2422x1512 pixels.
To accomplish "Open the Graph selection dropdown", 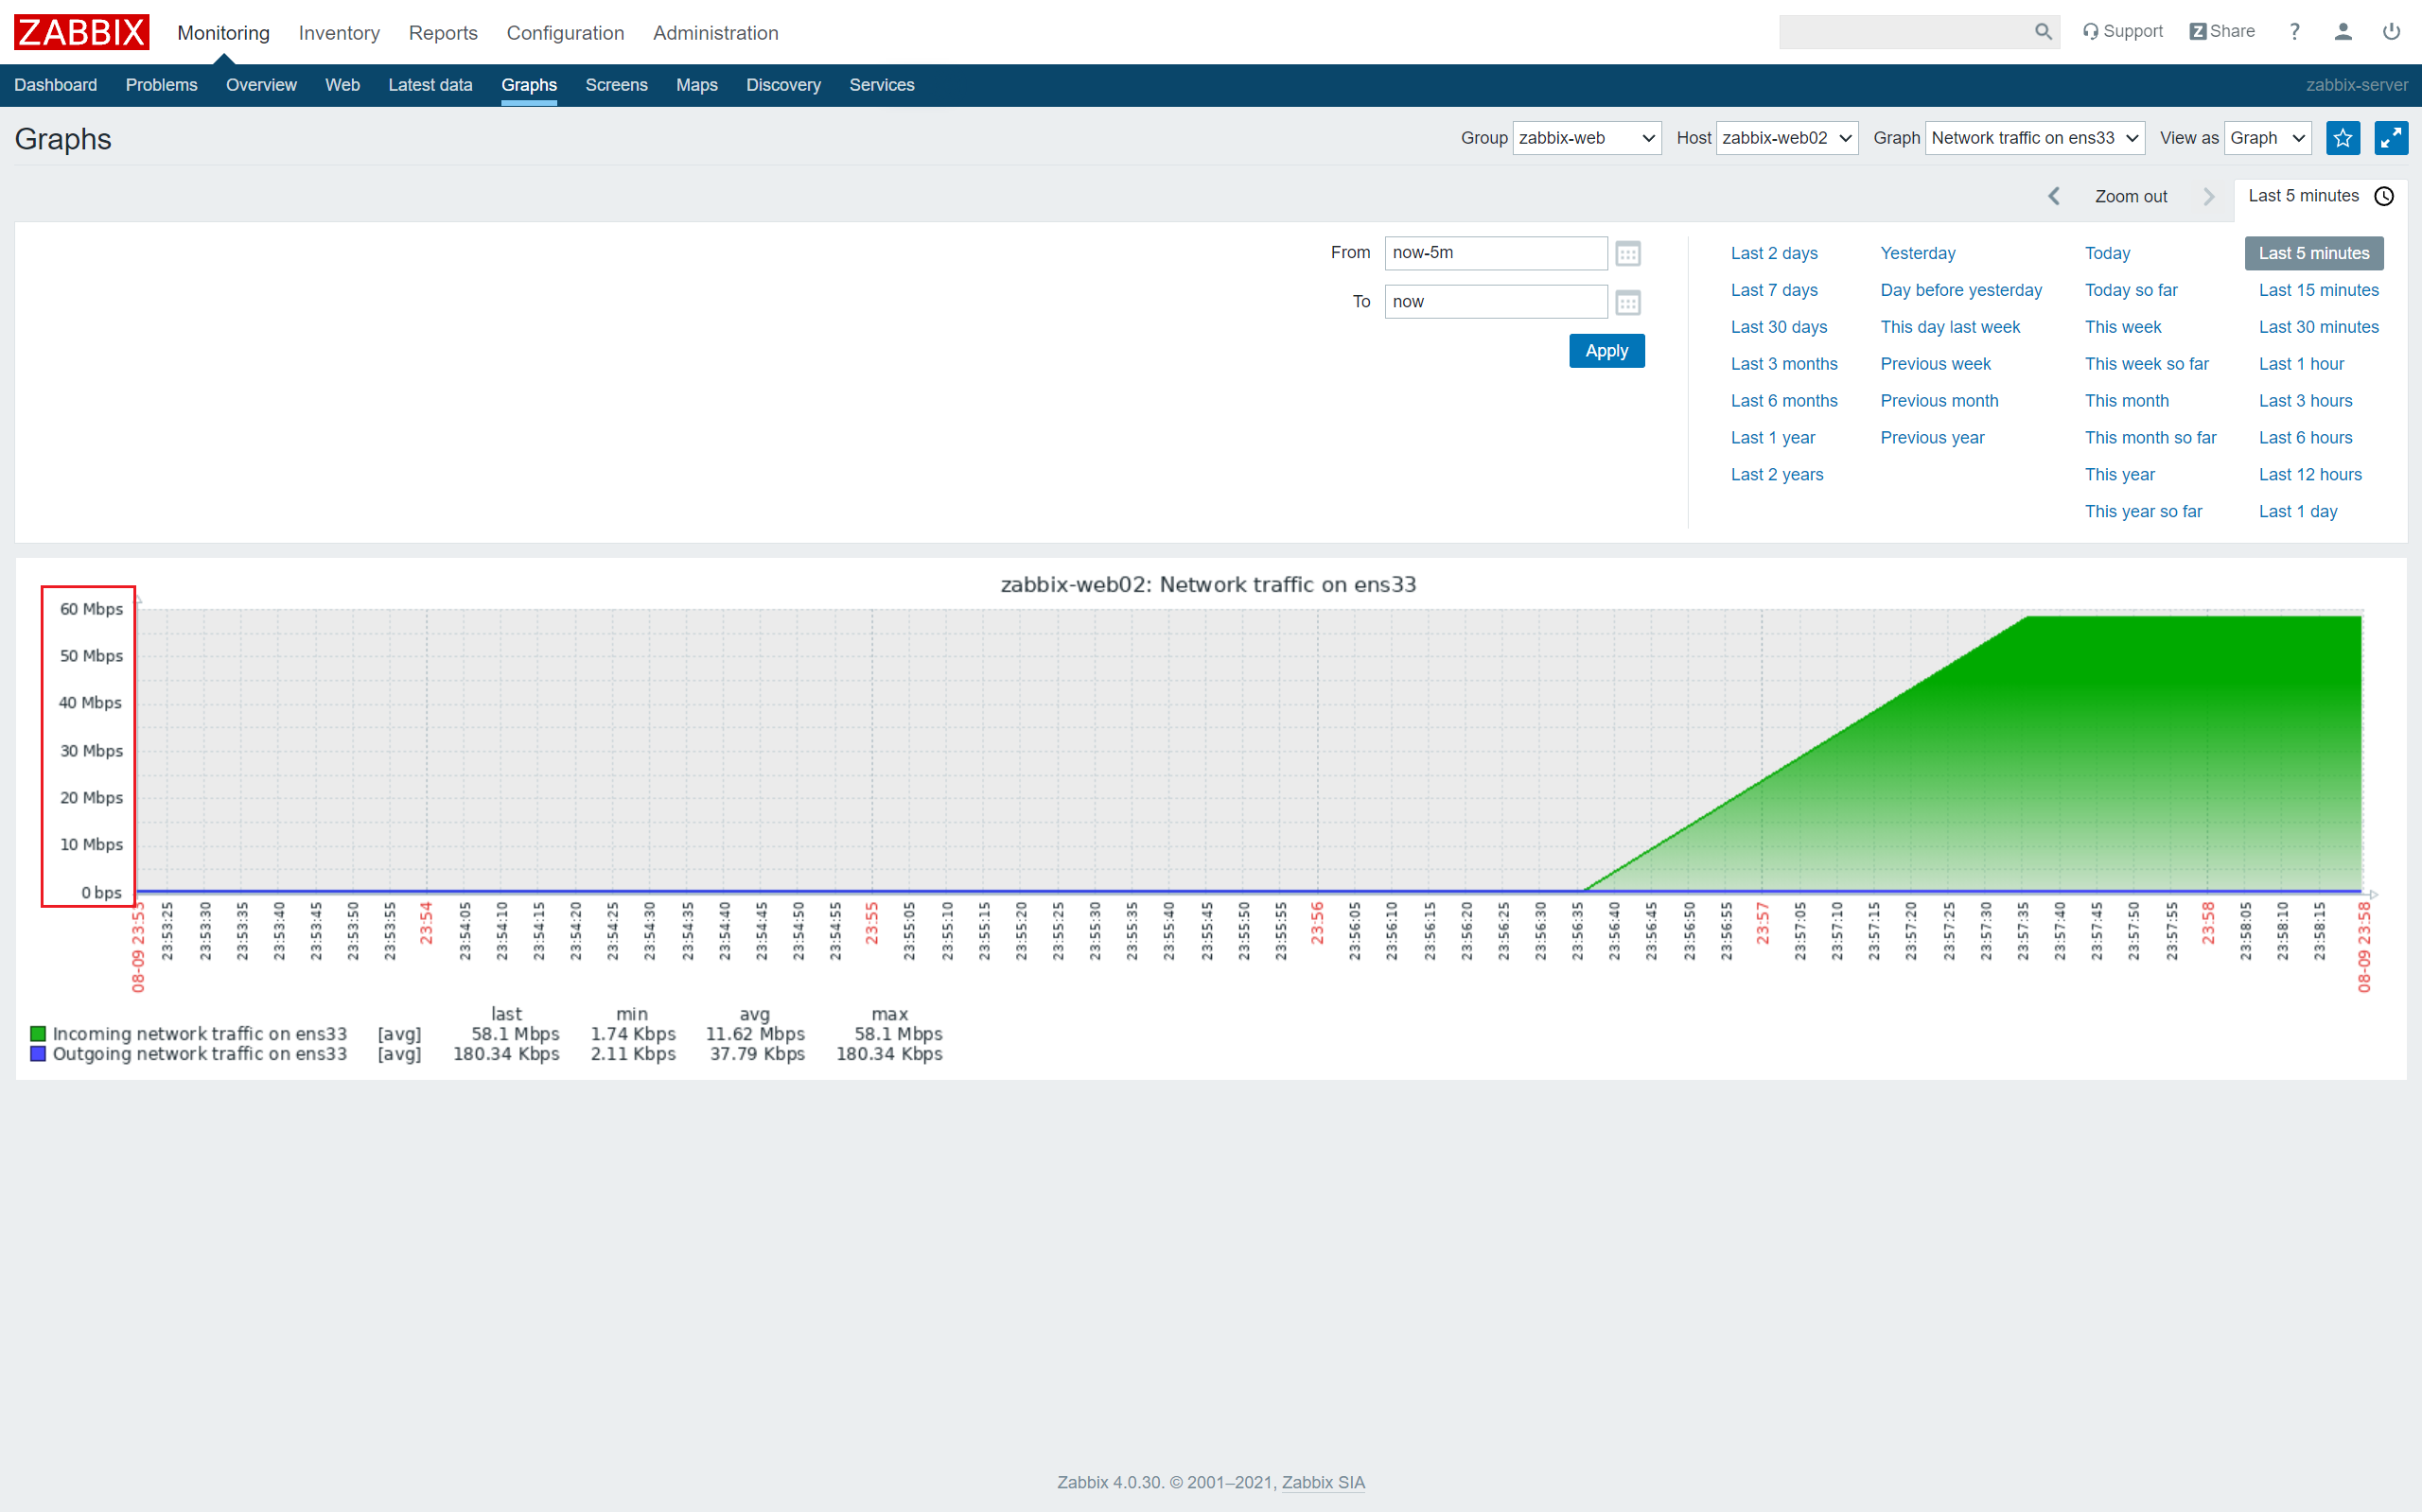I will point(2035,138).
